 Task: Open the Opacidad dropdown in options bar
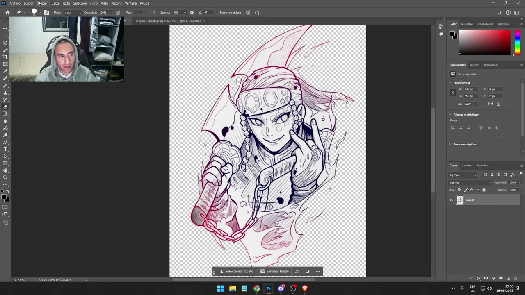coord(110,12)
